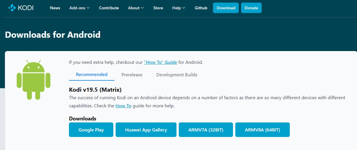Choose the Huawei App Gallery download
Image resolution: width=357 pixels, height=150 pixels.
146,130
